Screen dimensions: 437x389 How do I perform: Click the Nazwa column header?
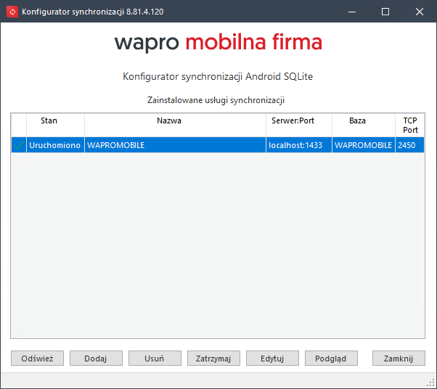click(x=169, y=121)
